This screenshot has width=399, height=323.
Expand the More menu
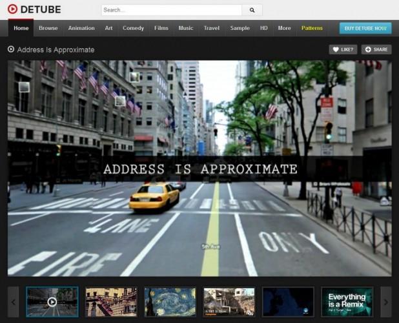click(x=285, y=28)
